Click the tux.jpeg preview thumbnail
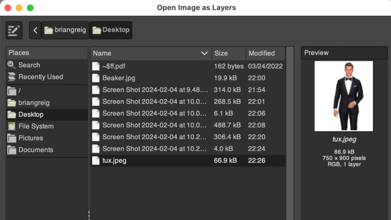Screen dimensions: 391x220 [344, 96]
